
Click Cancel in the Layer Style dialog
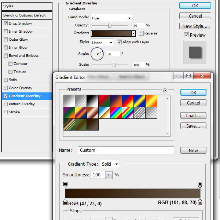tap(195, 16)
